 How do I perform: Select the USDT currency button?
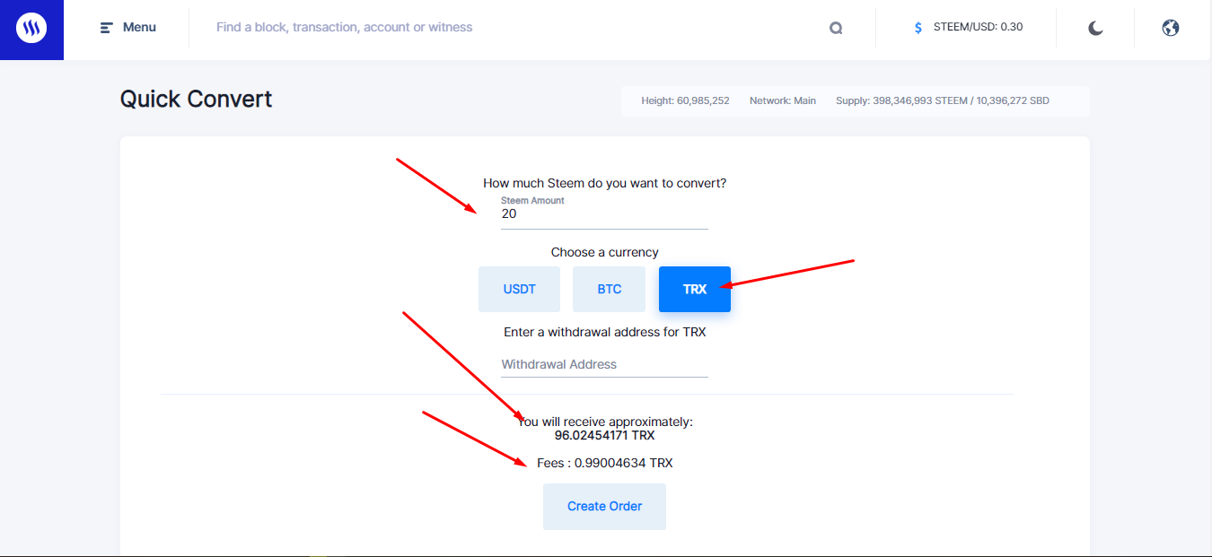click(519, 289)
